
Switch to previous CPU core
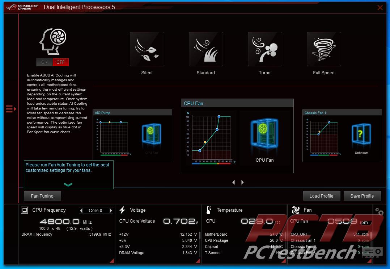(81, 210)
